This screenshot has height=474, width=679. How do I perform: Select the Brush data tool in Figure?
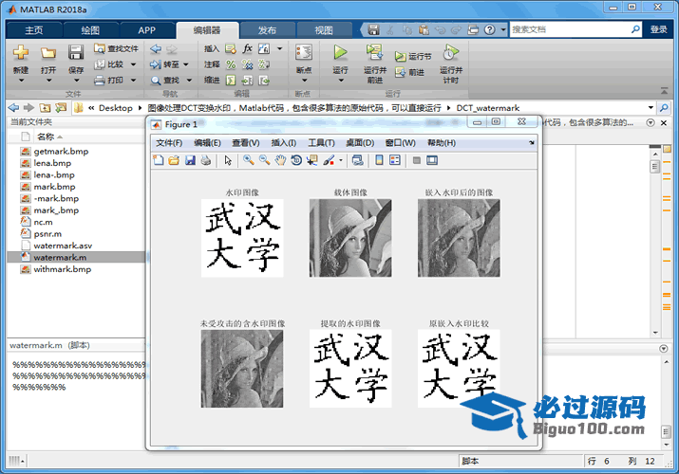coord(329,160)
